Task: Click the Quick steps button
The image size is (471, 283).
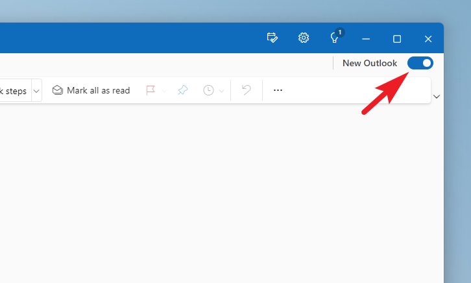Action: click(15, 91)
